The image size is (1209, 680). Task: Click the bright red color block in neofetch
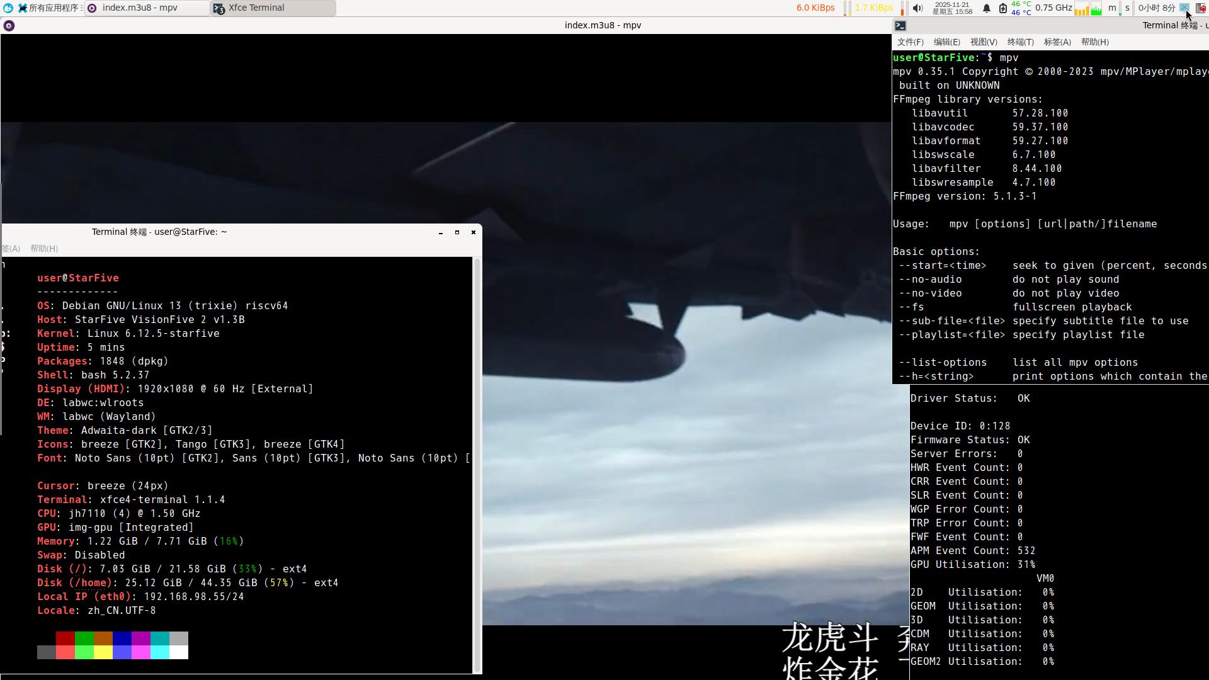coord(65,652)
